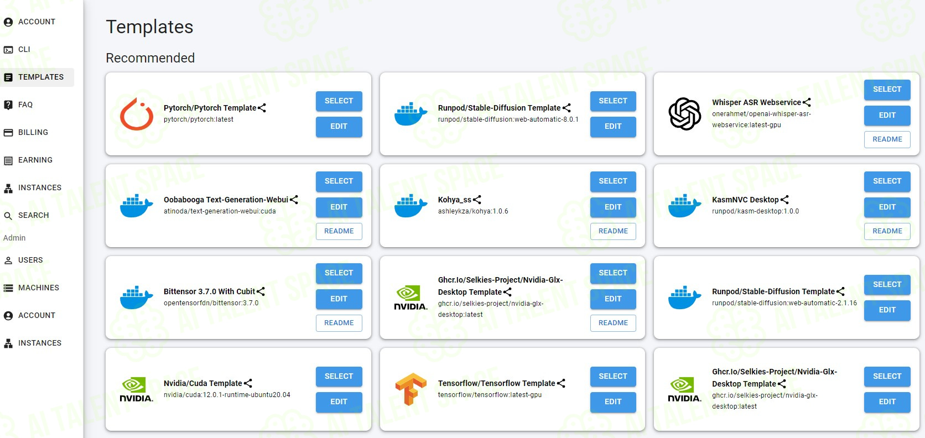Open README for Bittensor 3.7.0 With Cubit
This screenshot has width=925, height=438.
click(339, 323)
